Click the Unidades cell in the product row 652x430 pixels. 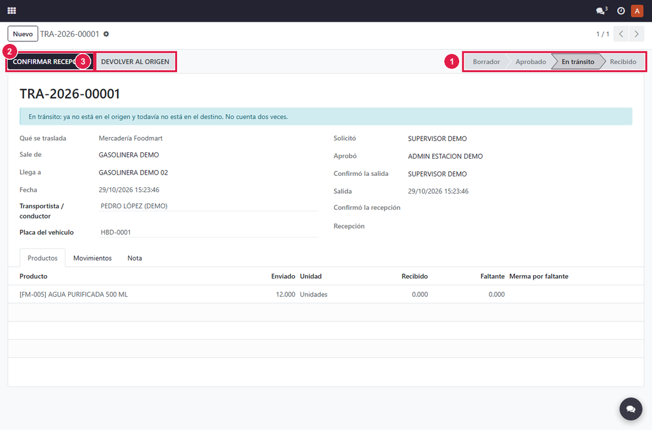click(x=313, y=294)
